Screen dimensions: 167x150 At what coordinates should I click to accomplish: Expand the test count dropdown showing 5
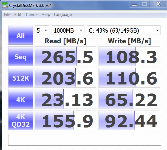tap(42, 30)
